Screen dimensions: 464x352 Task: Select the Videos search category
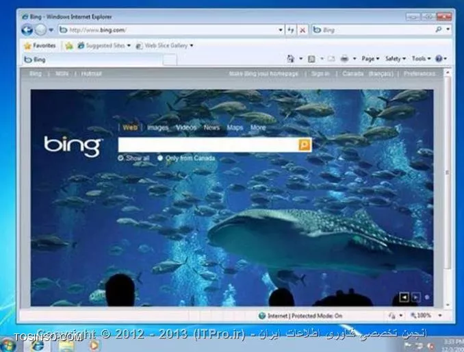coord(186,127)
